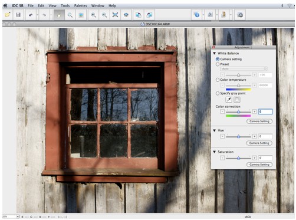Click Camera Setting button under Hue
The width and height of the screenshot is (296, 220).
(x=259, y=143)
